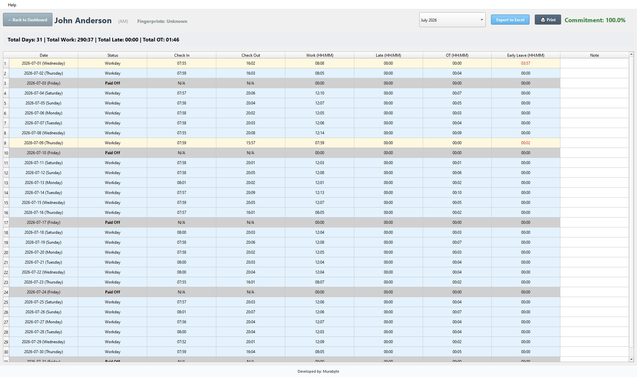This screenshot has width=637, height=377.
Task: Click Paid Off status for 2026-07-17
Action: pyautogui.click(x=112, y=222)
